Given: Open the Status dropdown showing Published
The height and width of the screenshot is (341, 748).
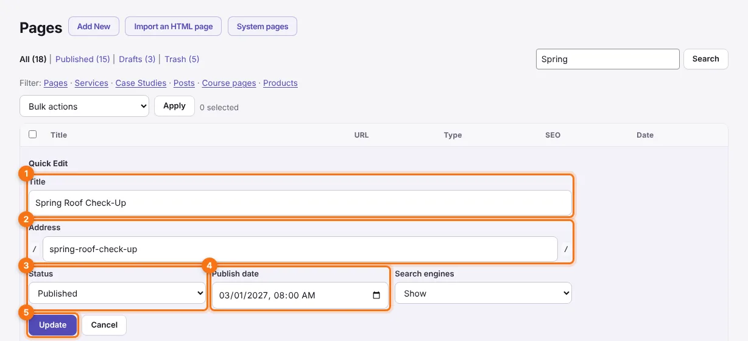Looking at the screenshot, I should click(118, 294).
